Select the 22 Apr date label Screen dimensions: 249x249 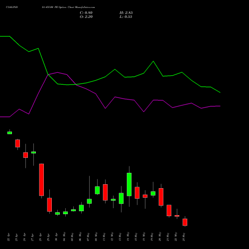pos(8,237)
